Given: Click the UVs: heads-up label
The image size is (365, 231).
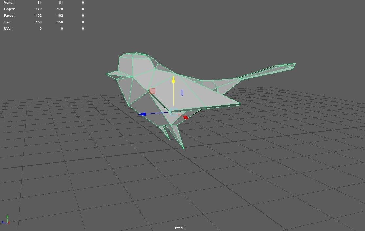Looking at the screenshot, I should [x=8, y=28].
